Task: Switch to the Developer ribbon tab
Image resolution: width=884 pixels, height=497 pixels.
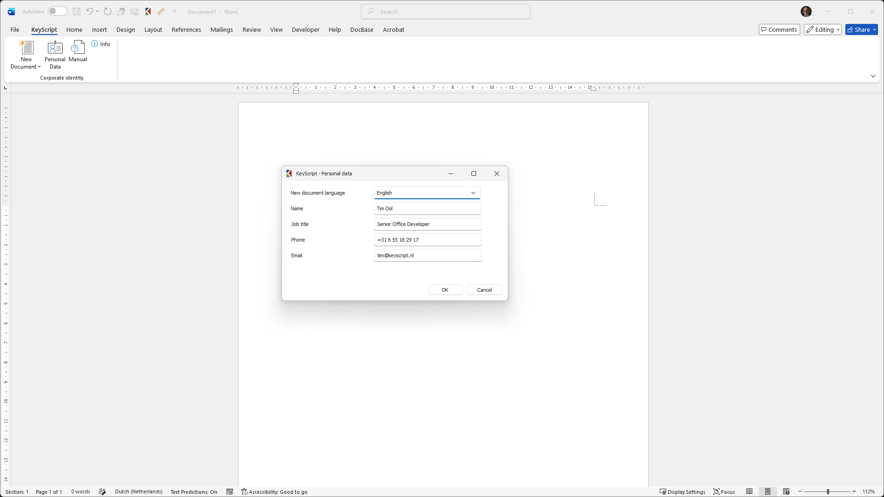Action: [305, 29]
